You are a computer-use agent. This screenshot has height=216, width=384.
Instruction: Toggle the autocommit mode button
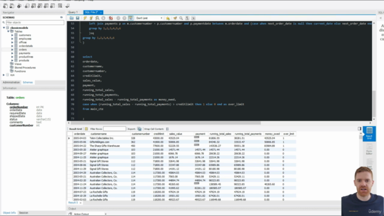point(131,18)
